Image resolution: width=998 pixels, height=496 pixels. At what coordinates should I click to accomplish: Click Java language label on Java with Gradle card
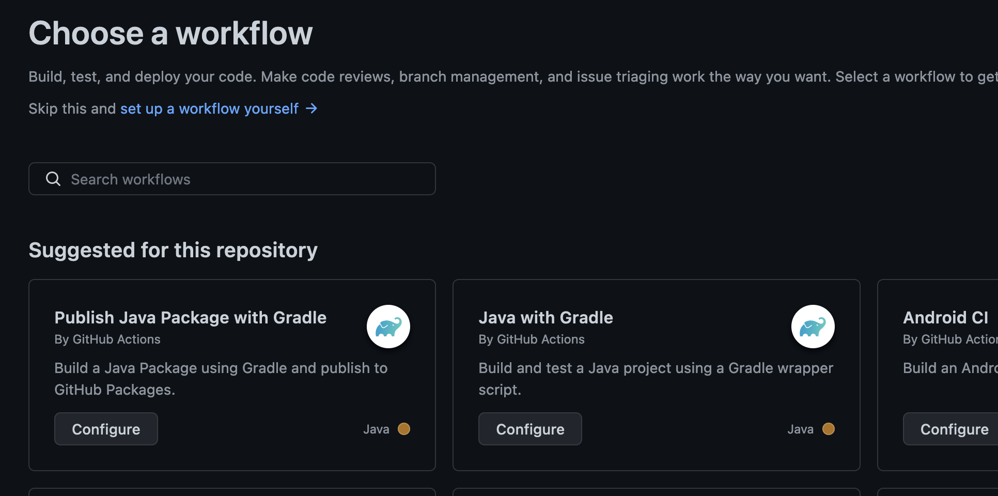800,429
